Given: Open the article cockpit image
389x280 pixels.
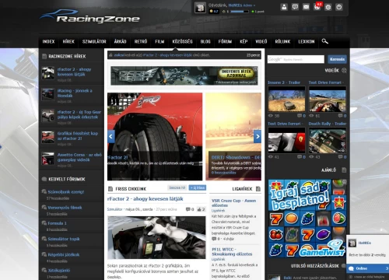Looking at the screenshot, I should pyautogui.click(x=156, y=237).
